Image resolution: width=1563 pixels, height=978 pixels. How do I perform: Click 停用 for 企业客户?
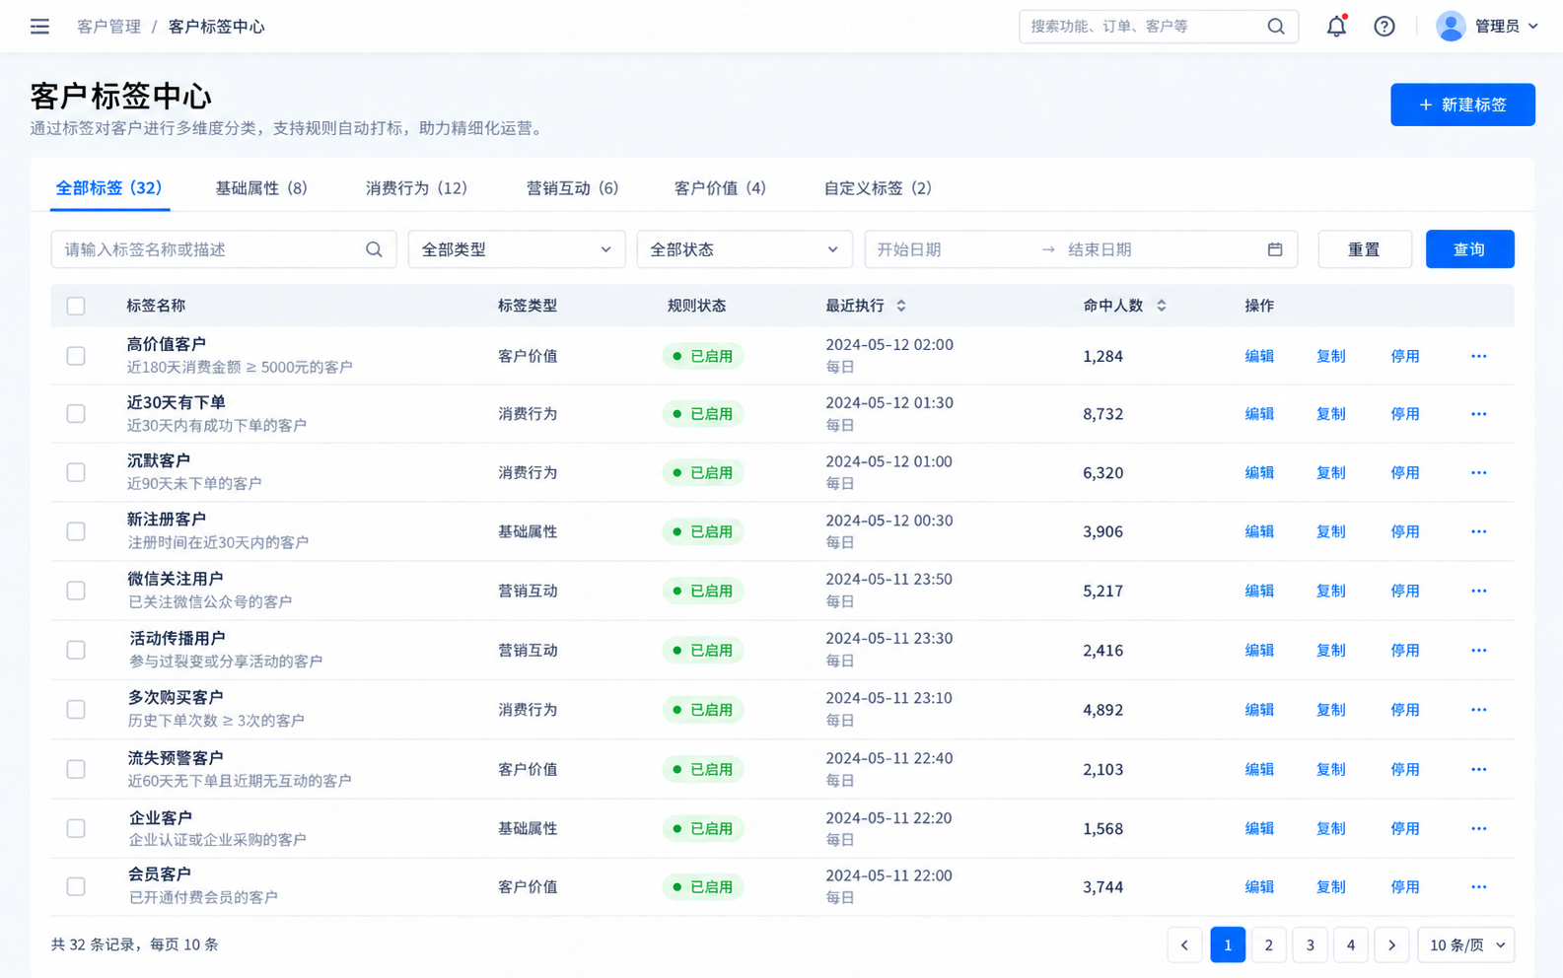(x=1404, y=828)
